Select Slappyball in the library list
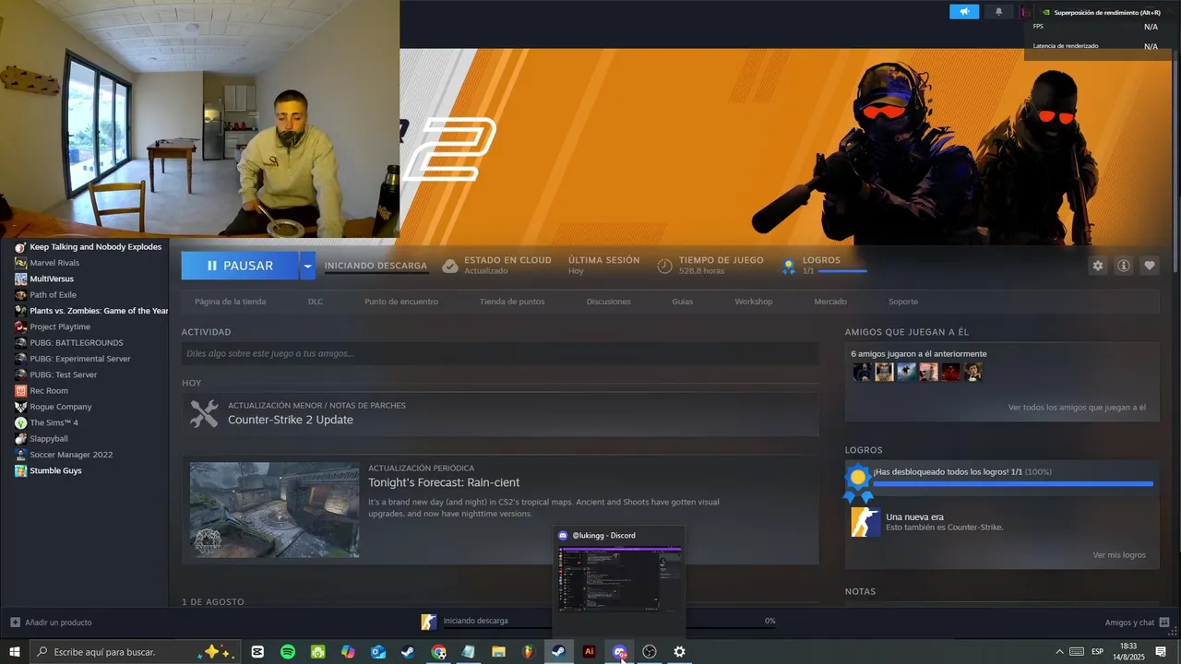This screenshot has height=664, width=1181. click(x=49, y=439)
